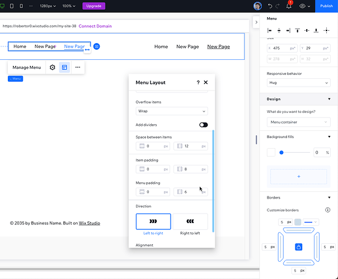Click underlined New Page in right-hand menu
The height and width of the screenshot is (279, 338).
point(219,46)
